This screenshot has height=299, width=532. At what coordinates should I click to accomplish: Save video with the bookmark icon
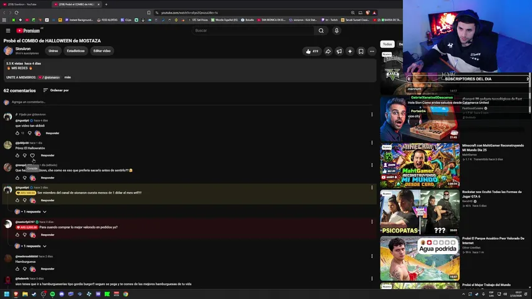(361, 51)
